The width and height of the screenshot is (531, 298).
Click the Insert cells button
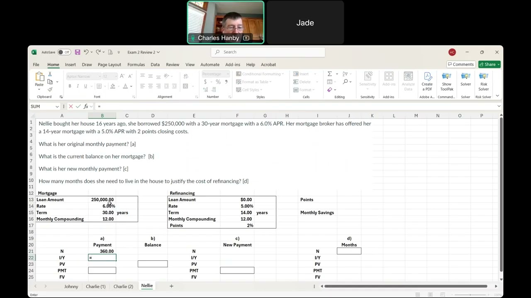(x=304, y=74)
